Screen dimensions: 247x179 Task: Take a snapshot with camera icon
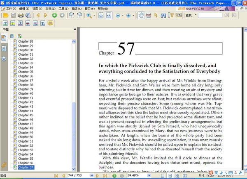click(179, 15)
